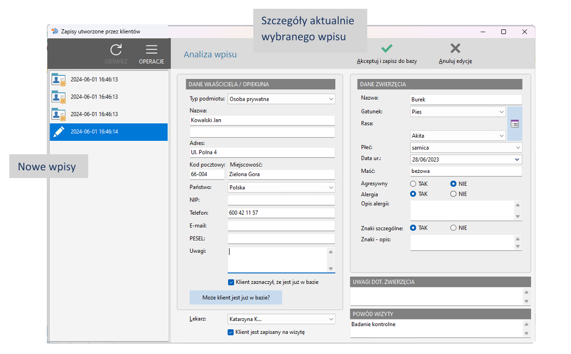Click the Znaki - opis scrollbar down arrow

[x=518, y=247]
